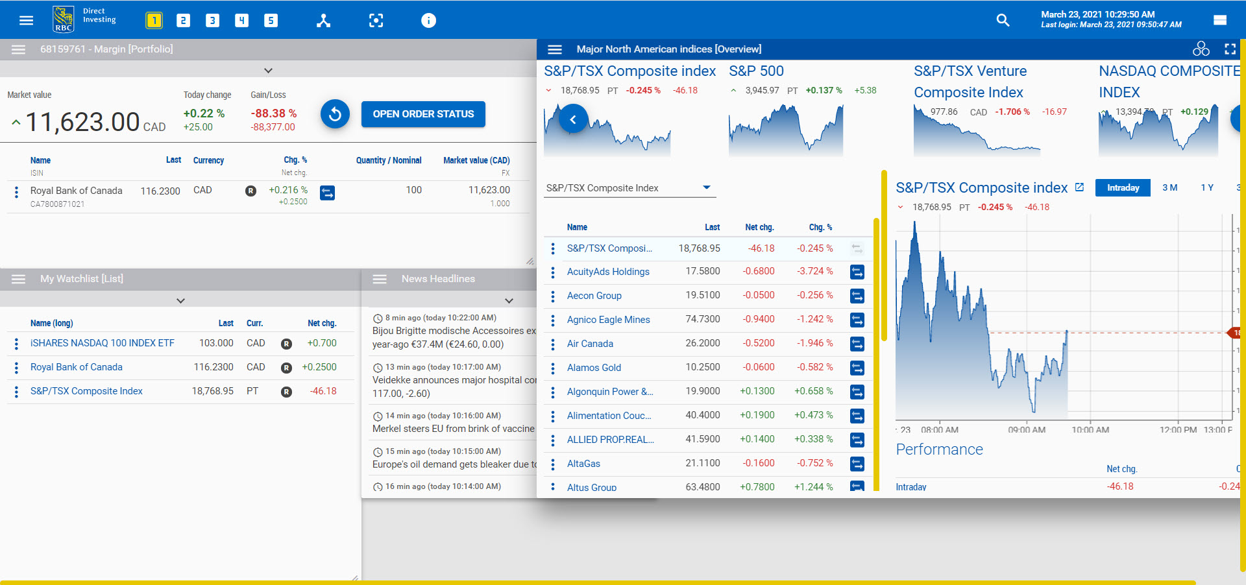Switch off Intraday by selecting 3 M range
1246x585 pixels.
(x=1170, y=187)
